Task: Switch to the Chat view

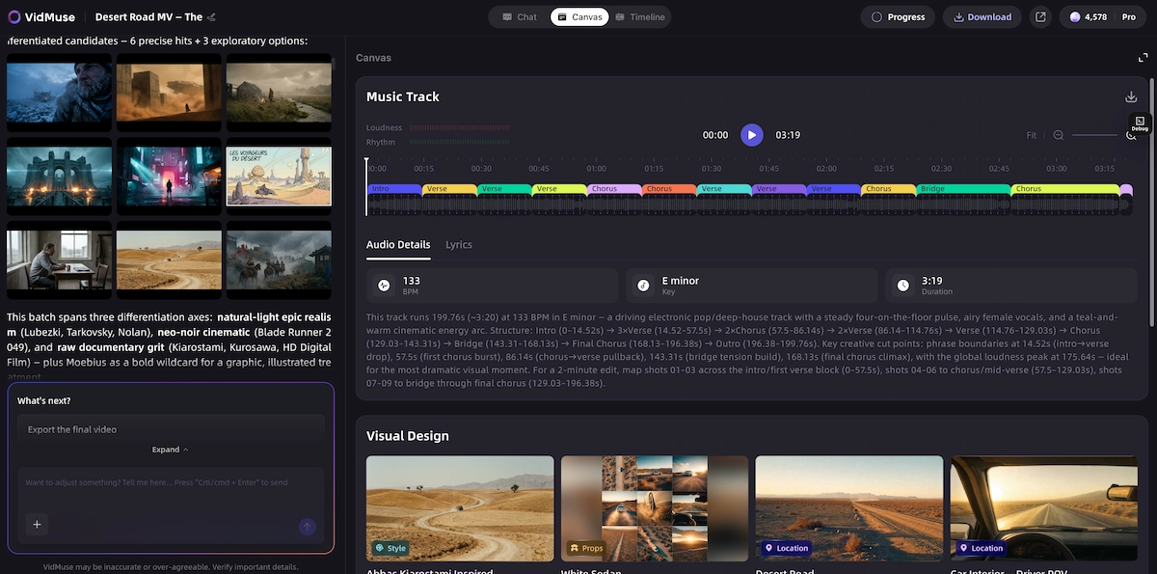Action: (x=519, y=16)
